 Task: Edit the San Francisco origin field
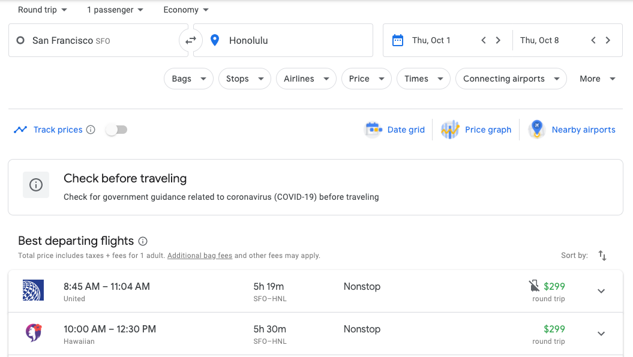coord(96,40)
